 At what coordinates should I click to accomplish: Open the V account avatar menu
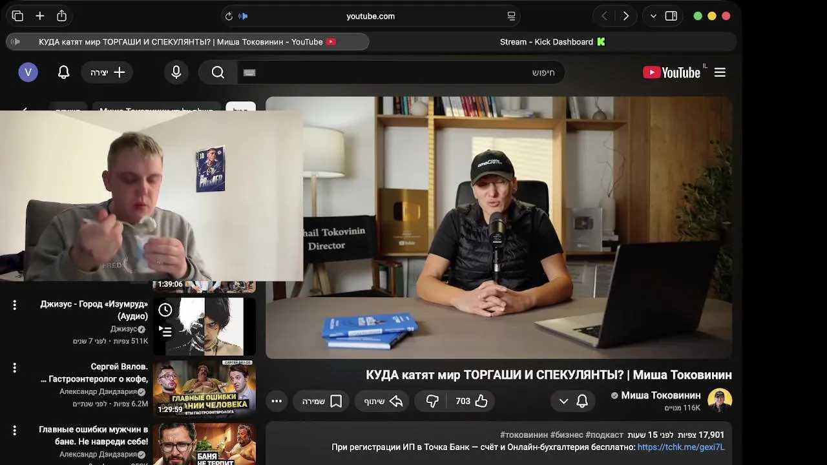coord(28,72)
